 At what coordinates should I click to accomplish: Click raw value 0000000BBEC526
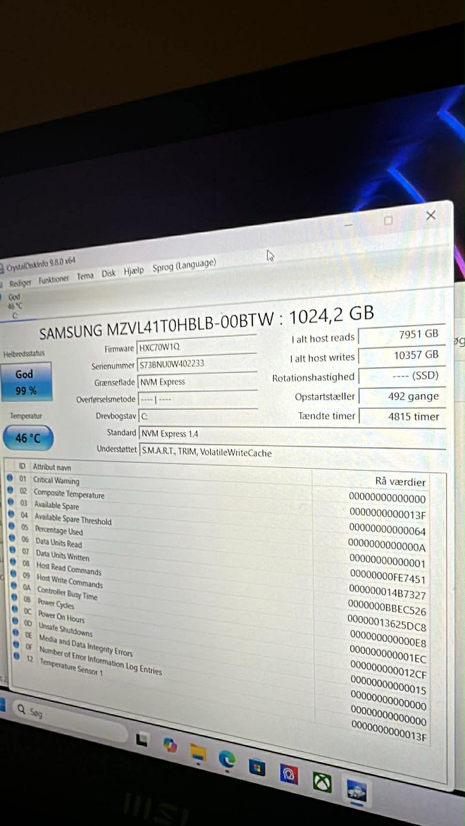coord(387,608)
